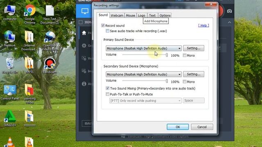Launch Google Chrome from desktop
Screen dimensions: 262x147
(30, 14)
